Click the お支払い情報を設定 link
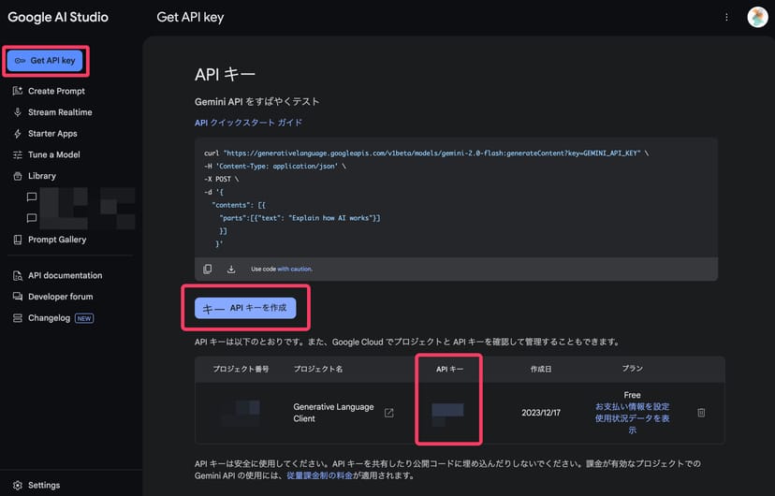The image size is (775, 496). [x=632, y=407]
